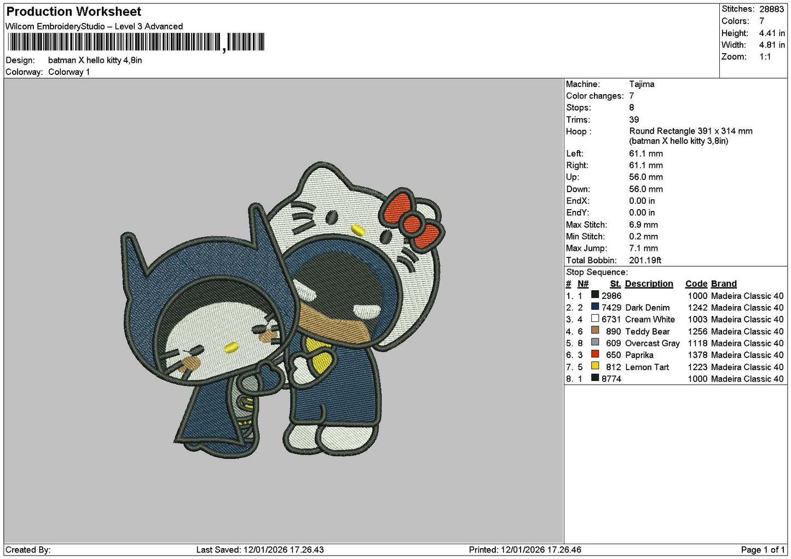Click the Description column header
Image resolution: width=791 pixels, height=559 pixels.
649,284
